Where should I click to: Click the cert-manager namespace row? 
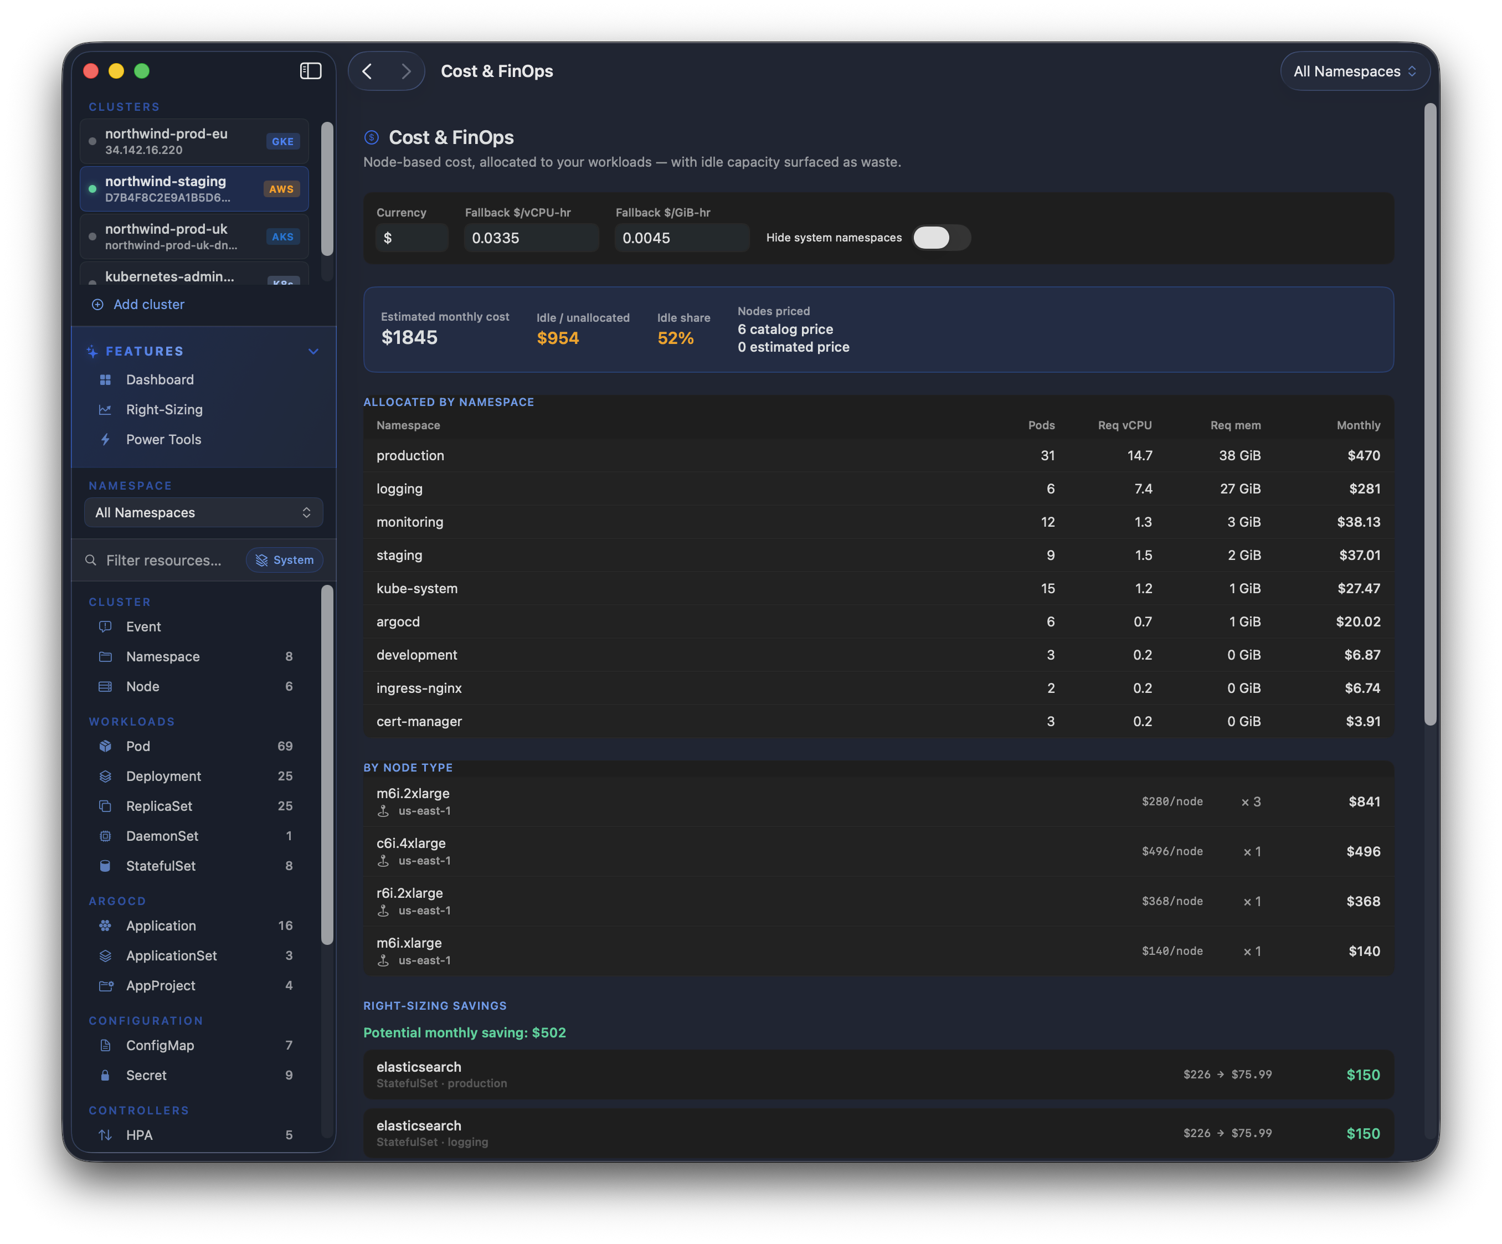(x=878, y=721)
